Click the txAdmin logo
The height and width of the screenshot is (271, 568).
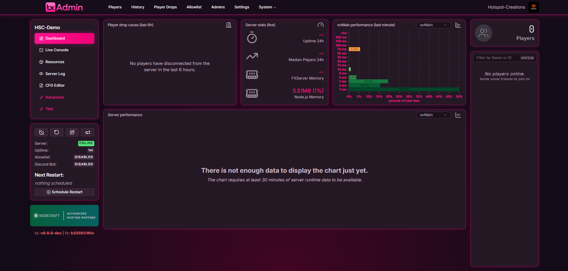(x=64, y=7)
